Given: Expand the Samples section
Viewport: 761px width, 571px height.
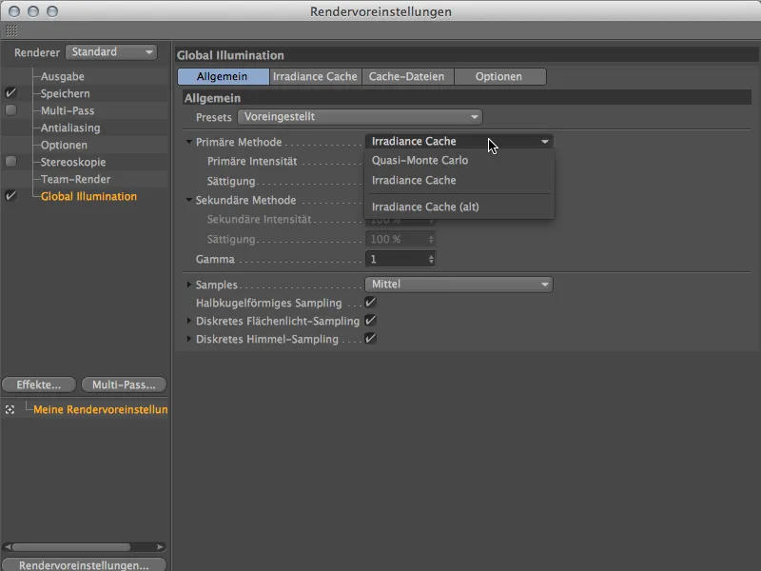Looking at the screenshot, I should (188, 285).
